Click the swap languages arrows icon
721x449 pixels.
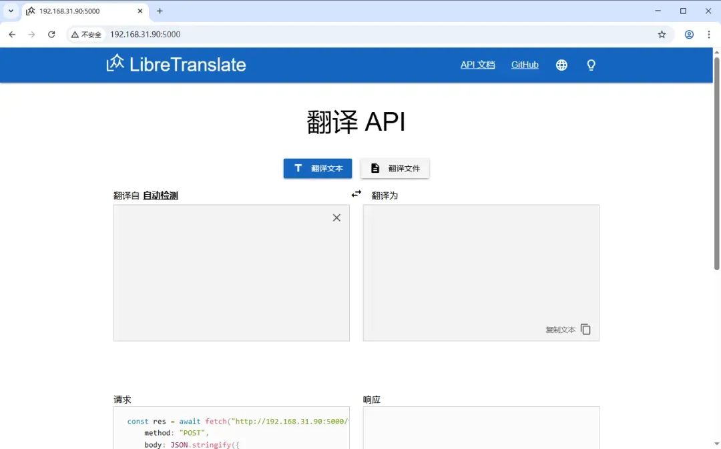pos(356,194)
